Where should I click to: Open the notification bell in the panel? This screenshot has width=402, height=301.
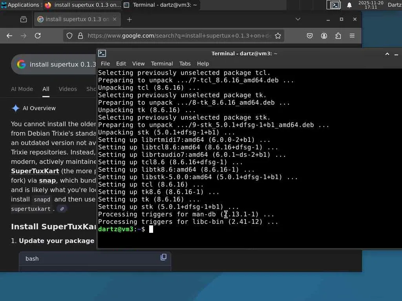[349, 5]
